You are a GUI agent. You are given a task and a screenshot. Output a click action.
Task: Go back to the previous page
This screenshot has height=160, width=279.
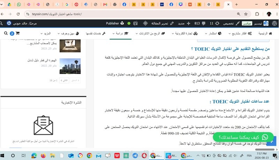(x=2, y=14)
